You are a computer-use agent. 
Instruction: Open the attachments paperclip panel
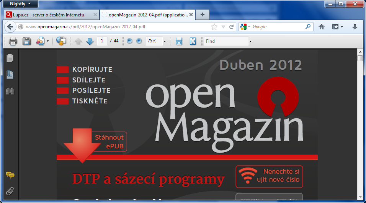(x=10, y=191)
